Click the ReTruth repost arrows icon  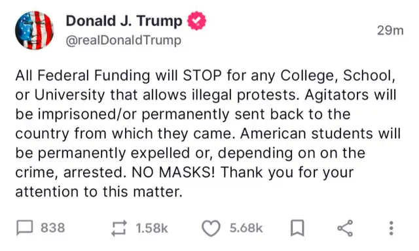pos(118,228)
